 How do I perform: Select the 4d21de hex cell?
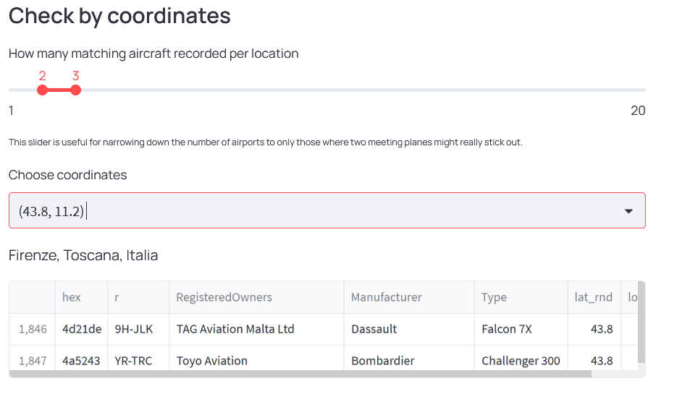[81, 329]
